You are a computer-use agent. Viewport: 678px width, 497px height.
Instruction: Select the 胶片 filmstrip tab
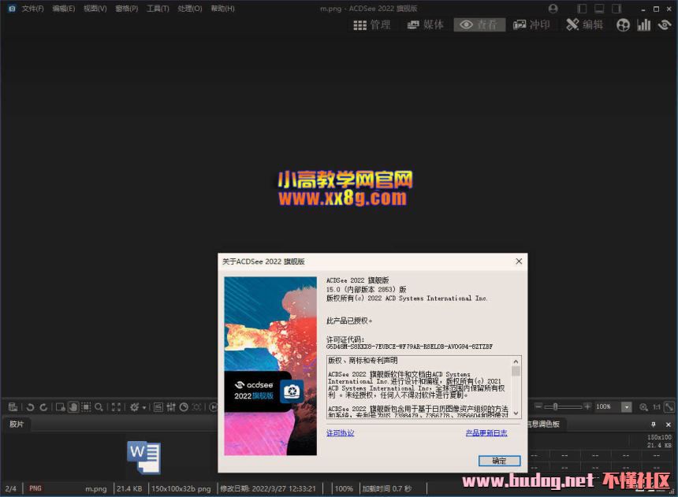point(17,424)
